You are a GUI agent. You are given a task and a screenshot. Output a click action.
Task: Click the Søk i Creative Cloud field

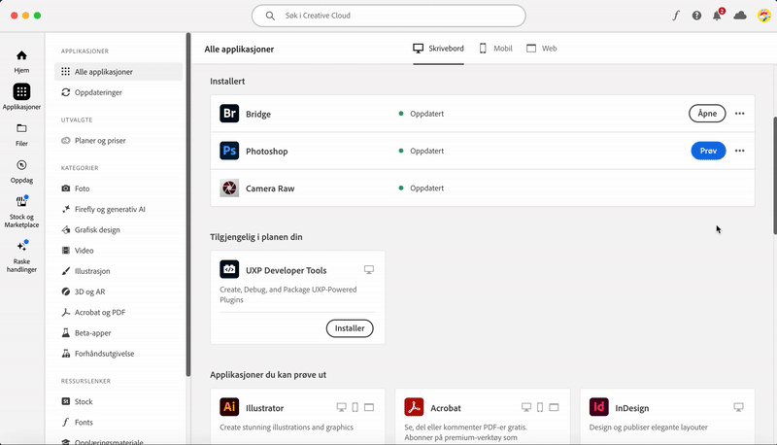coord(388,16)
